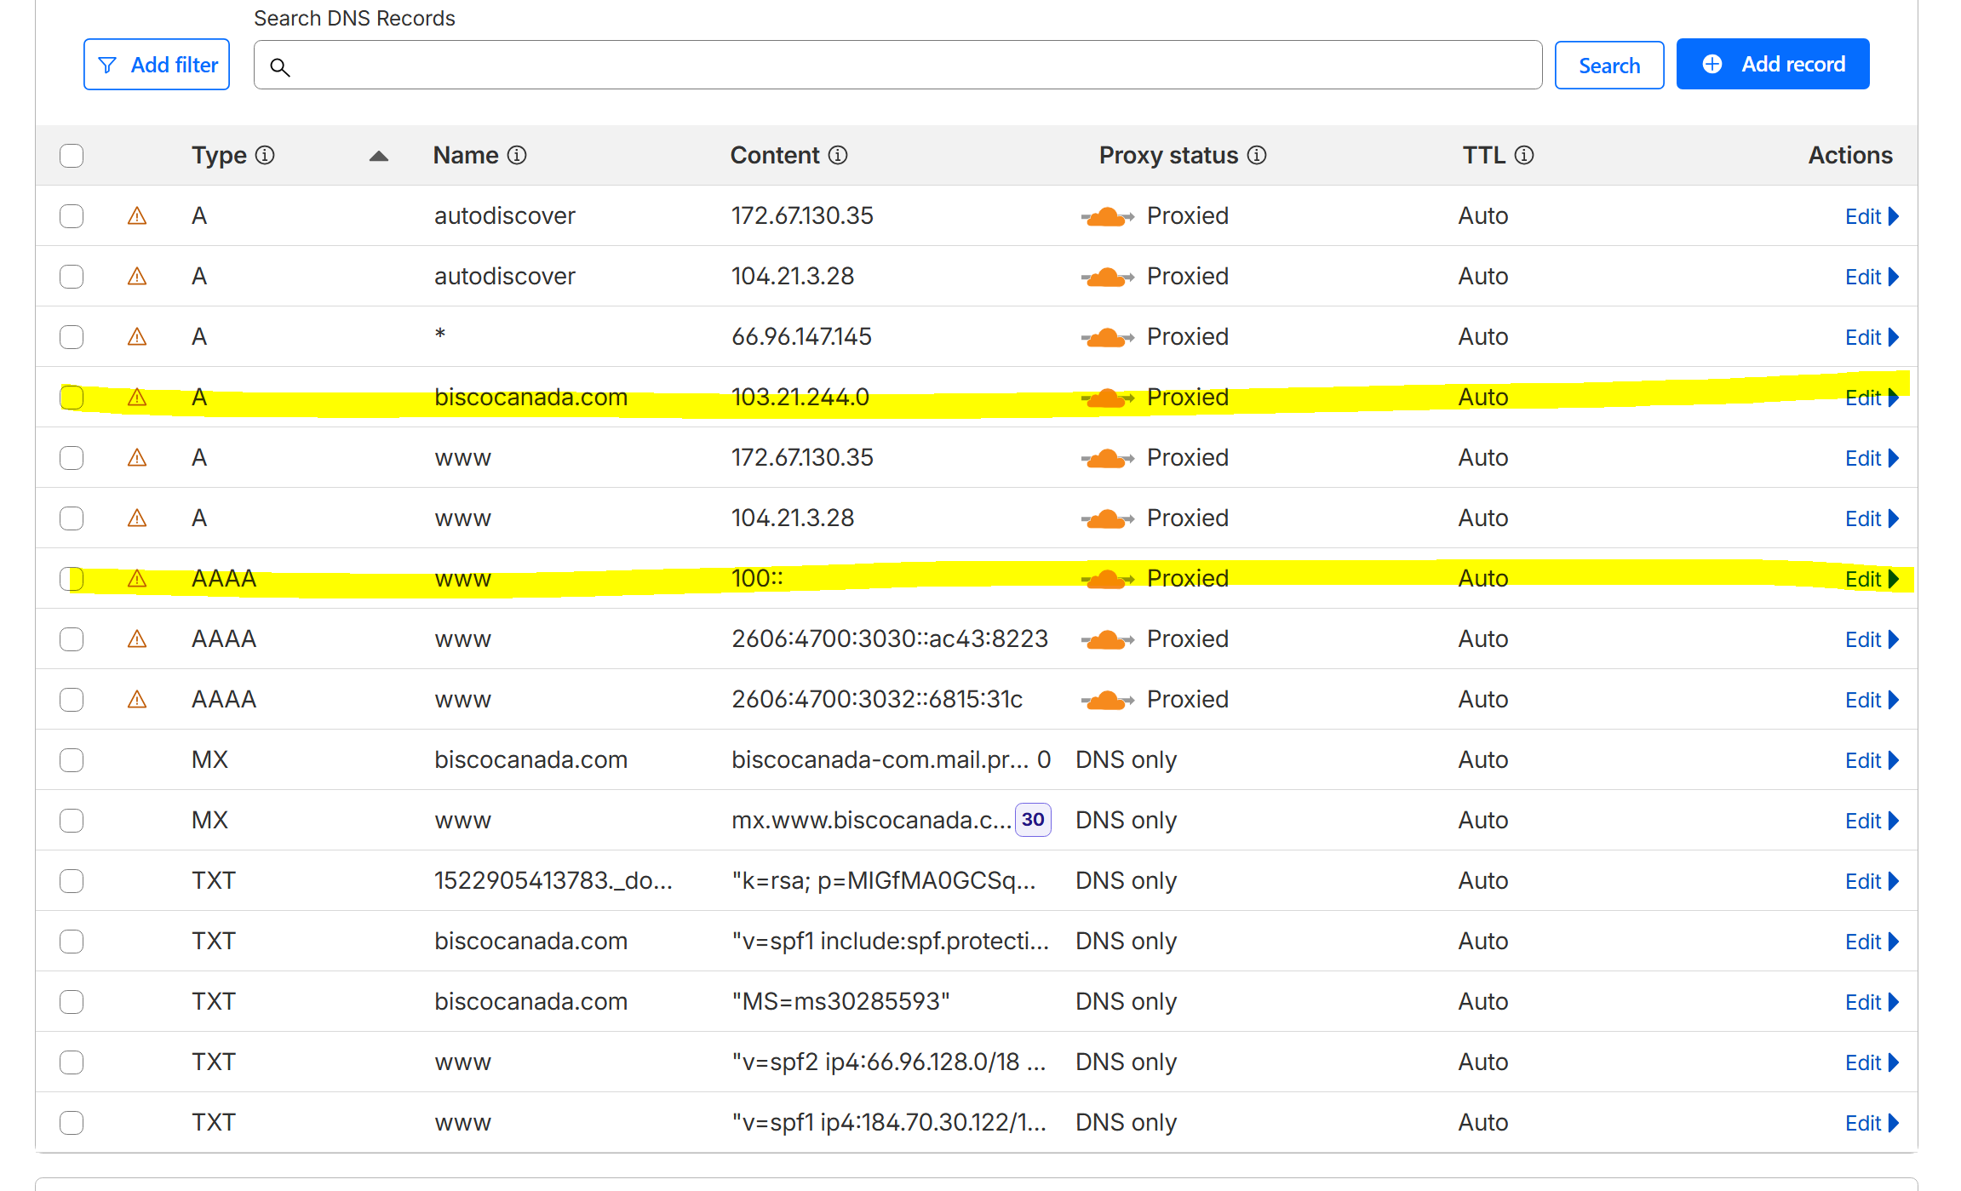Click the Type column info icon
Screen dimensions: 1961x1191
click(x=265, y=155)
